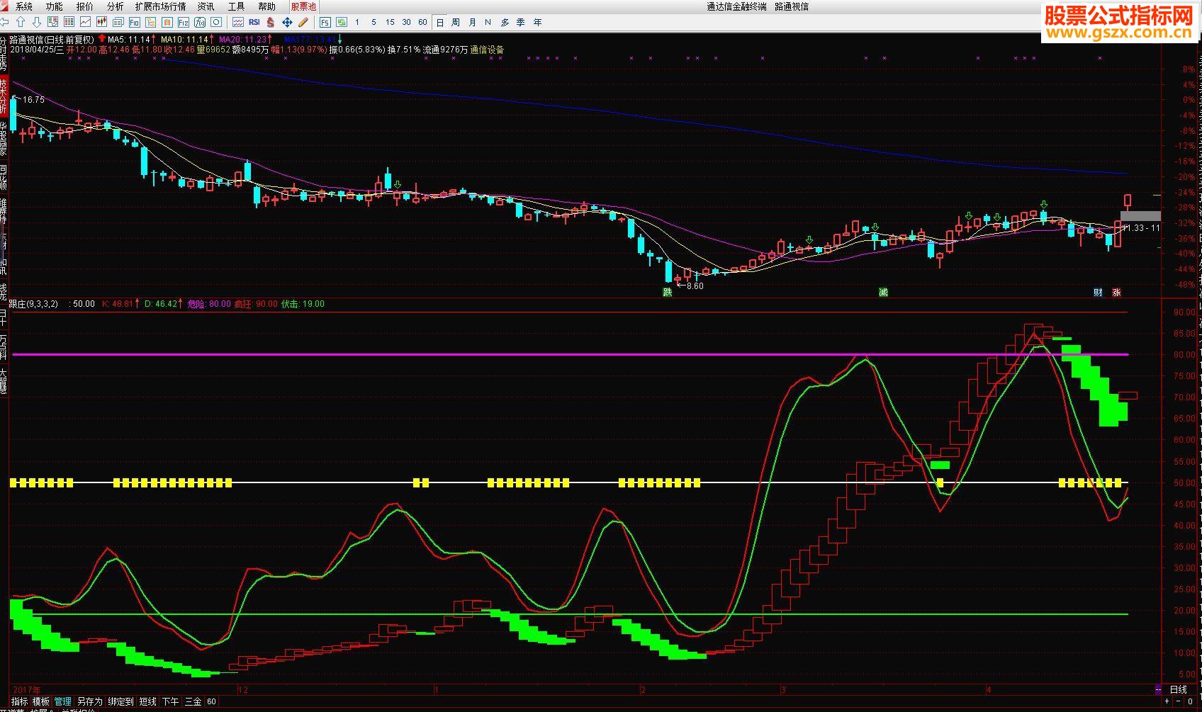The height and width of the screenshot is (712, 1202).
Task: Open the 系统 menu
Action: coord(24,6)
